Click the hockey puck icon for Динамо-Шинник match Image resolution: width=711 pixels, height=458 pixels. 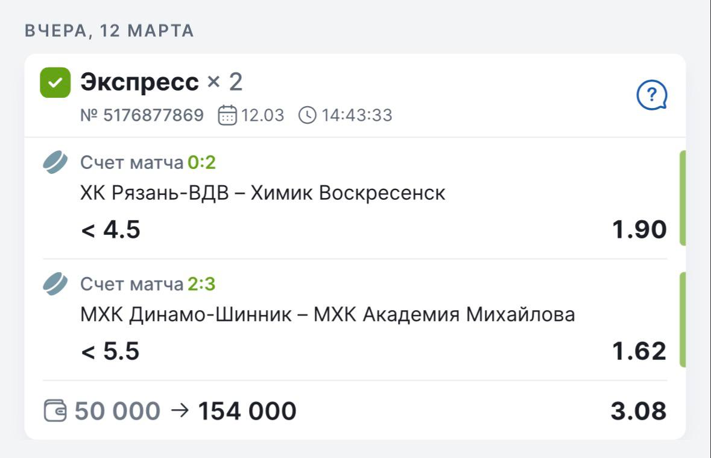(55, 284)
